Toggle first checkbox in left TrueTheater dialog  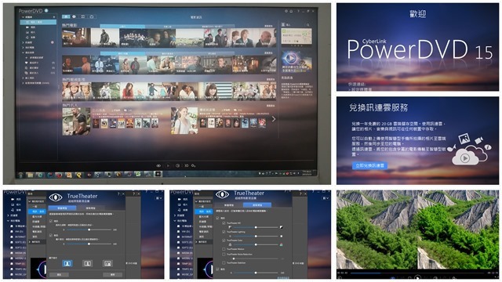[51, 221]
